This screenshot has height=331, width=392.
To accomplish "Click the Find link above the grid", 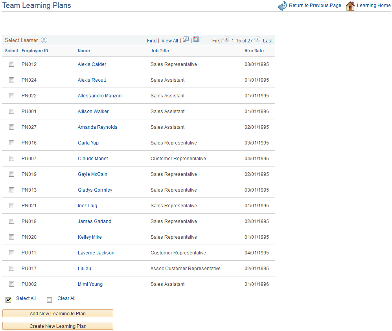I will [x=152, y=40].
